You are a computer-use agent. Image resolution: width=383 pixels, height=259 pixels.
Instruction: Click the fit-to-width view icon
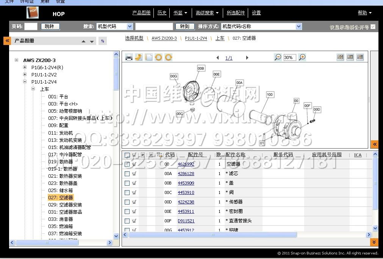tap(350, 57)
